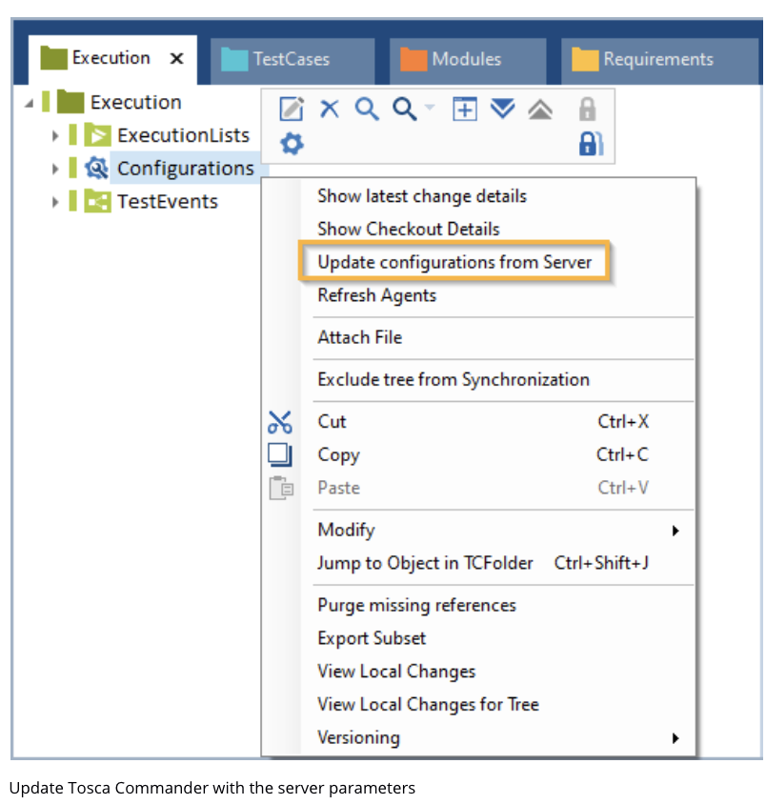The height and width of the screenshot is (804, 766).
Task: Click the blue padlock checkout tree icon
Action: [591, 143]
